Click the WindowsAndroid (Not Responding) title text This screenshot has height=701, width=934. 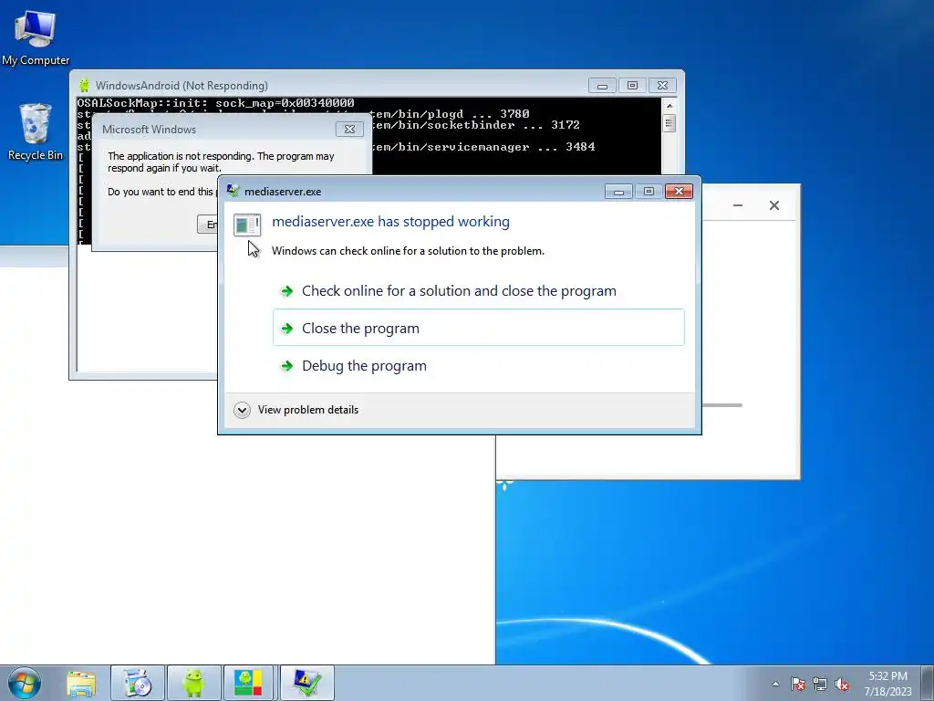(182, 85)
